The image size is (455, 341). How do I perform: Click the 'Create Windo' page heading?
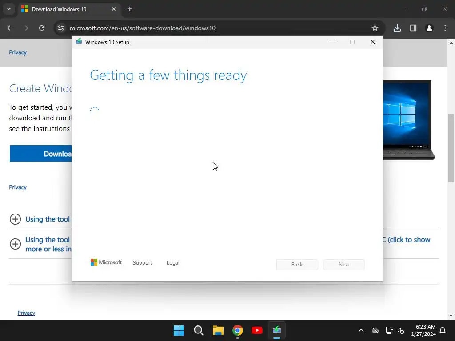point(40,88)
